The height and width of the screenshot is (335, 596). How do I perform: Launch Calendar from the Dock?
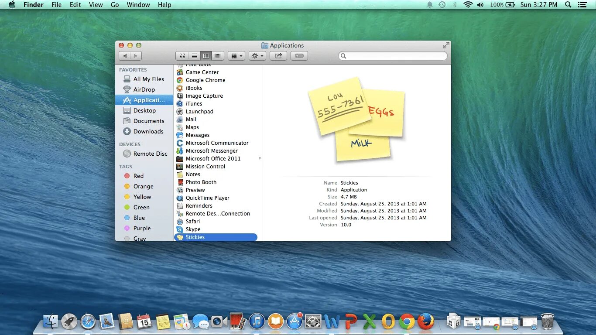pos(144,322)
